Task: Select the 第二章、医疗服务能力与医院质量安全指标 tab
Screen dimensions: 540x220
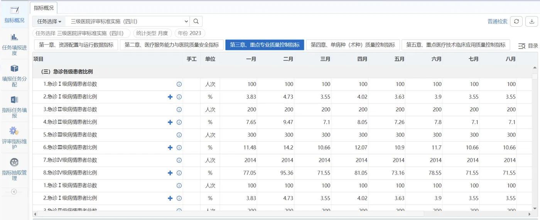Action: pyautogui.click(x=172, y=45)
